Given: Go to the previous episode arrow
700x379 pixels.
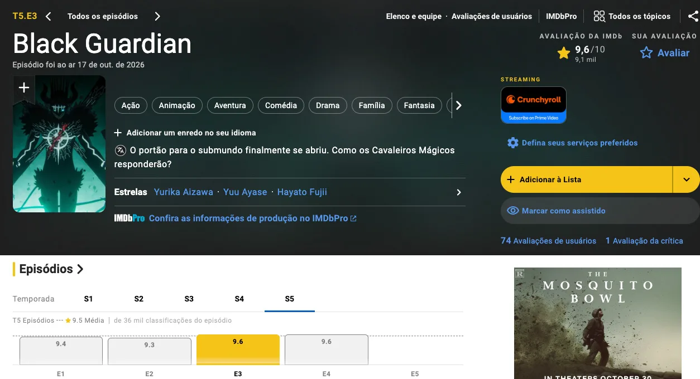Looking at the screenshot, I should click(49, 16).
